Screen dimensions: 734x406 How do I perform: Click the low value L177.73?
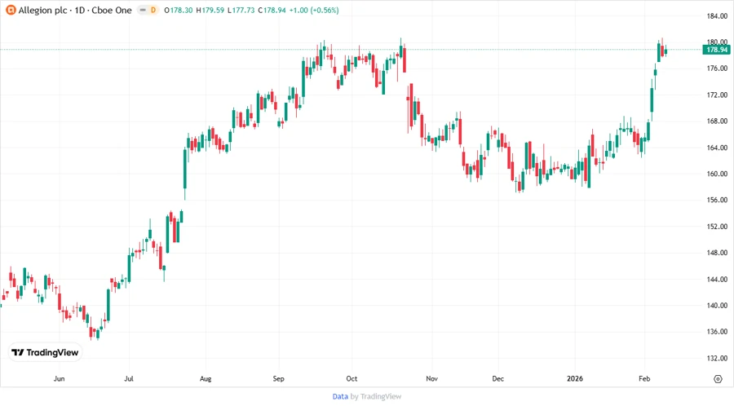[x=241, y=10]
